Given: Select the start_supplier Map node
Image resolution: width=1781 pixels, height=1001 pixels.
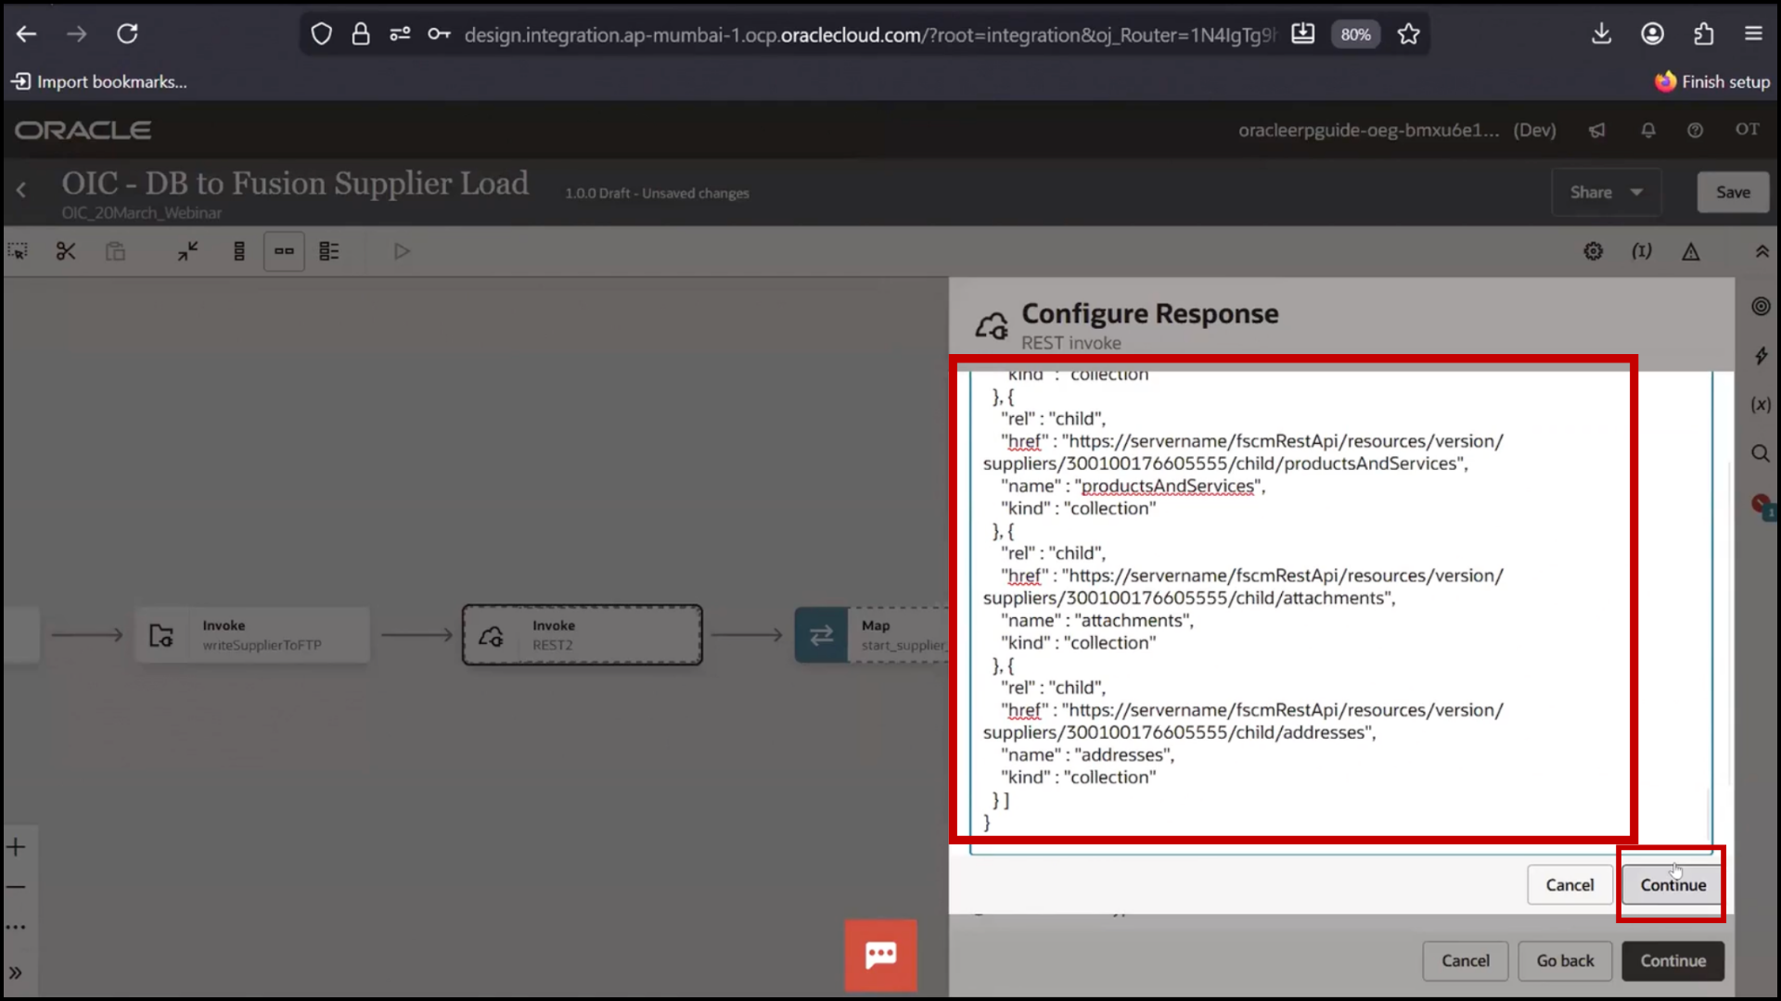Looking at the screenshot, I should click(872, 635).
